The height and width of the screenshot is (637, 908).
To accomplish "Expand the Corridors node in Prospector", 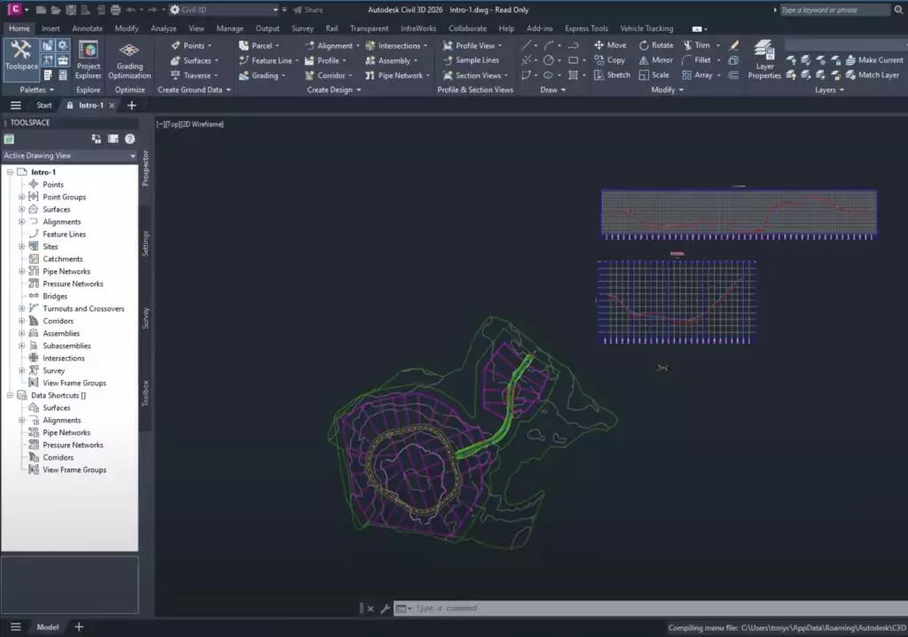I will [21, 322].
